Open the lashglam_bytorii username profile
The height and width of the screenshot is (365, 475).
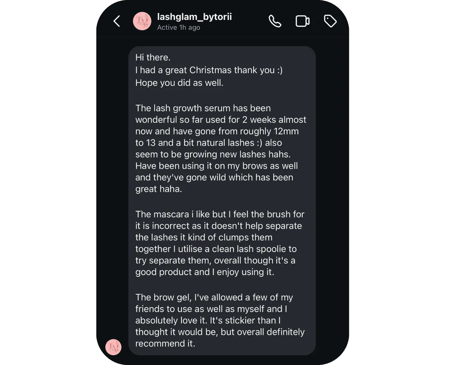pos(194,17)
